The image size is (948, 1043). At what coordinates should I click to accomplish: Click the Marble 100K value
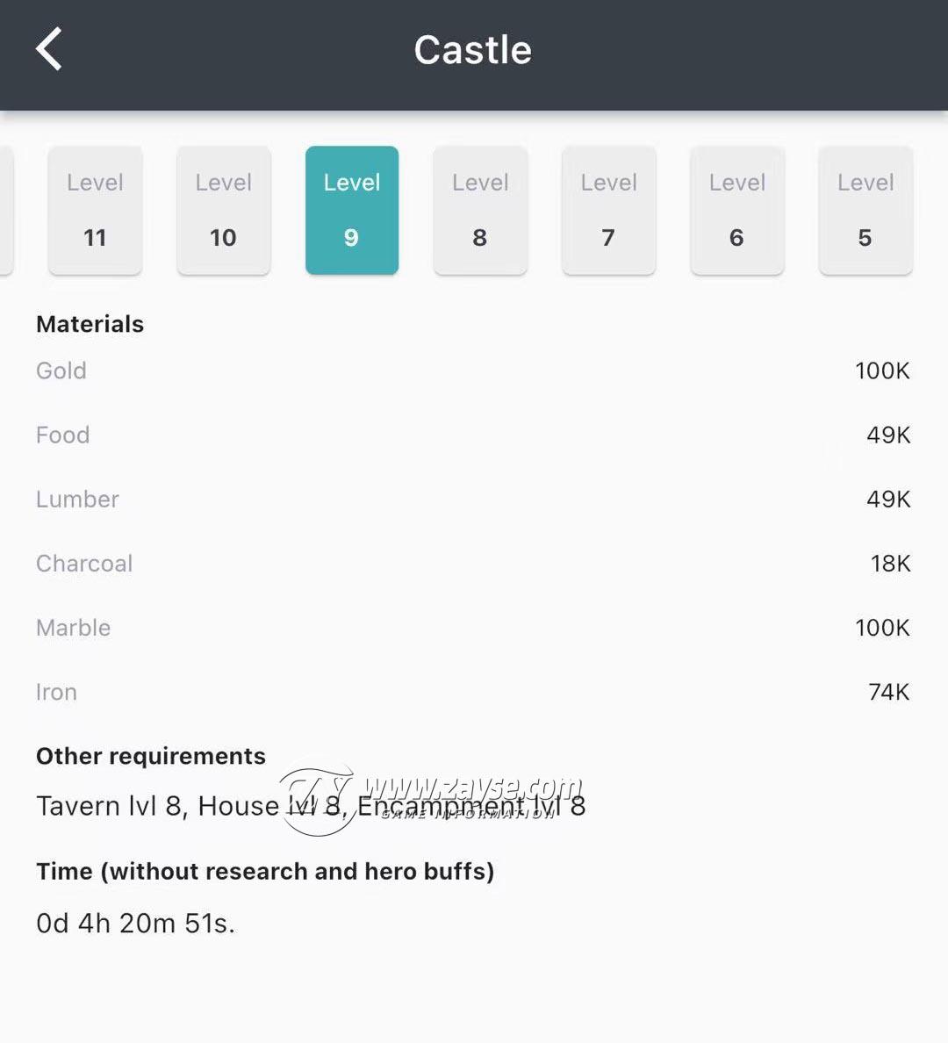(x=882, y=628)
